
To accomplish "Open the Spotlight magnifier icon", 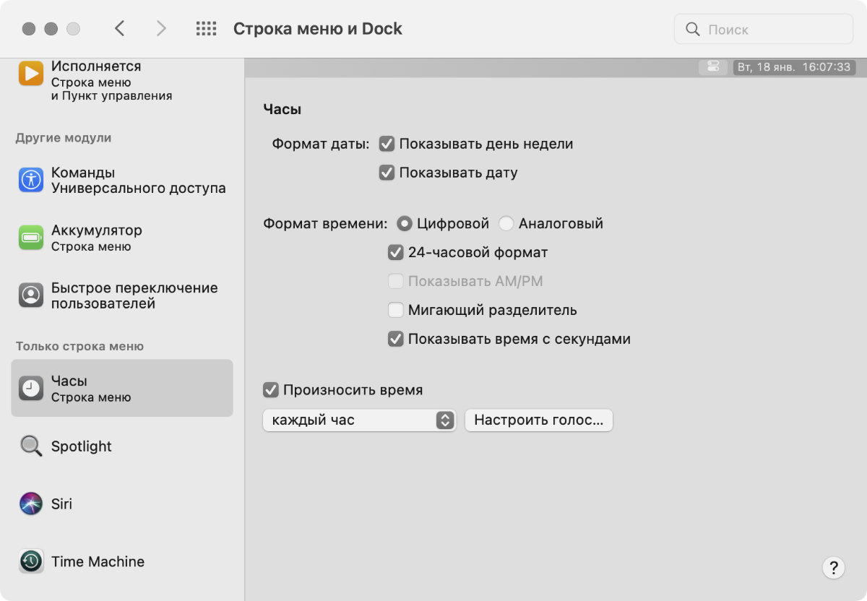I will [x=31, y=446].
